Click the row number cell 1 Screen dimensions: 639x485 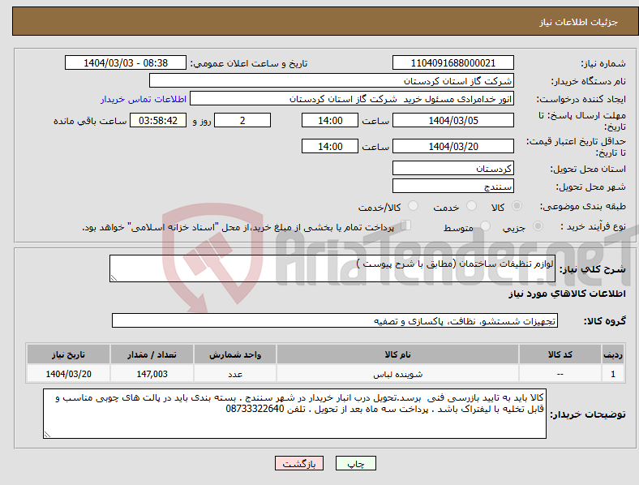pos(612,374)
